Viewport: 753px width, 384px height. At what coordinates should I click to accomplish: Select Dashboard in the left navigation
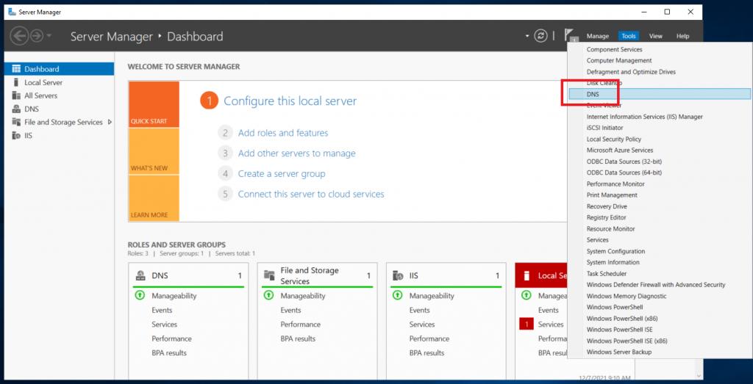point(59,69)
